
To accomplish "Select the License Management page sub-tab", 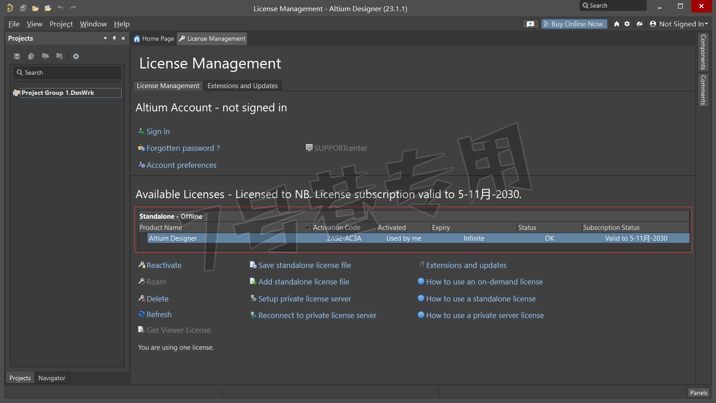I will tap(168, 86).
